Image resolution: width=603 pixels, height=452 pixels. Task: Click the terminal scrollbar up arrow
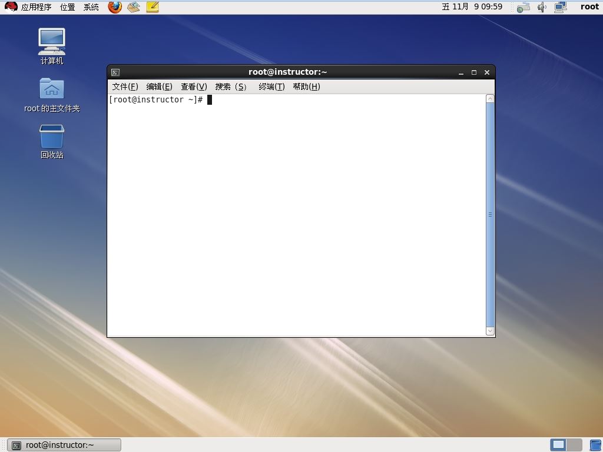(490, 99)
